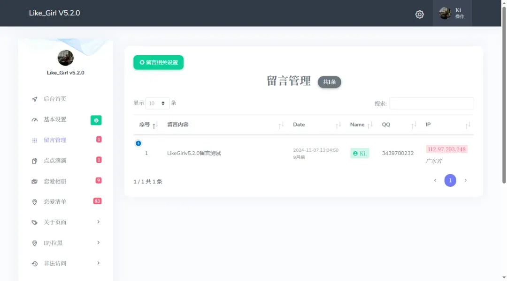The image size is (507, 281).
Task: Click the 后台首页 paper plane icon
Action: [35, 99]
